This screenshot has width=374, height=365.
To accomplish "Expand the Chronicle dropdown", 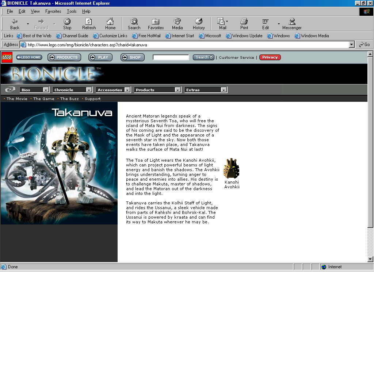I will pyautogui.click(x=89, y=90).
